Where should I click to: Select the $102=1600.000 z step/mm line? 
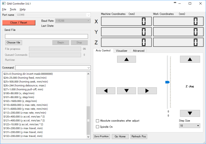tap(20, 101)
